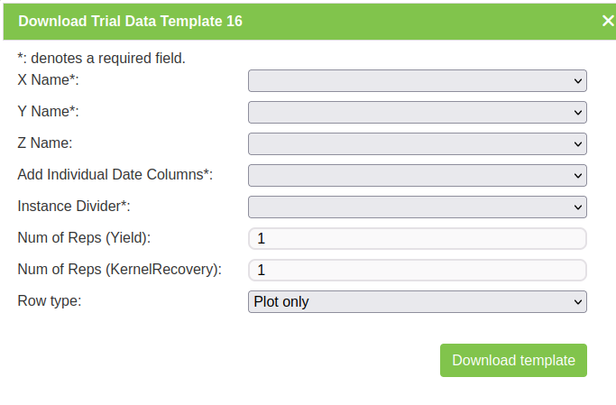Click the 'denotes a required field' note
616x405 pixels.
[101, 59]
